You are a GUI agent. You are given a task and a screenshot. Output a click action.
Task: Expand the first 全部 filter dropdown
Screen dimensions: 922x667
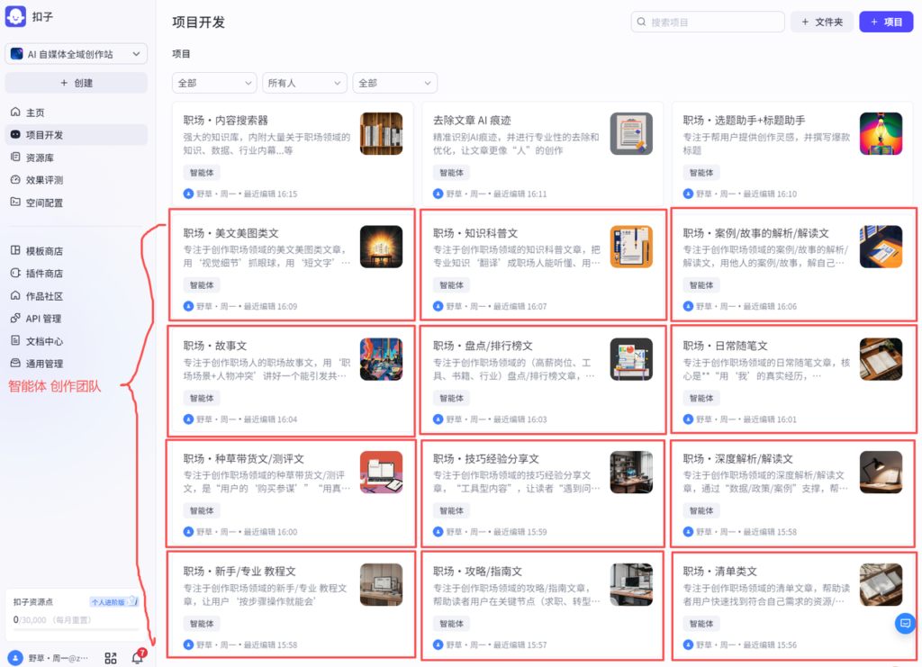pos(213,82)
